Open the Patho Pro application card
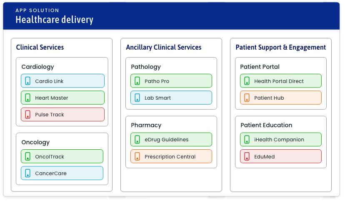 click(x=171, y=81)
